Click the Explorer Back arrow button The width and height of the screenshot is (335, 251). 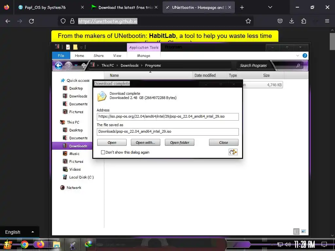click(x=59, y=65)
